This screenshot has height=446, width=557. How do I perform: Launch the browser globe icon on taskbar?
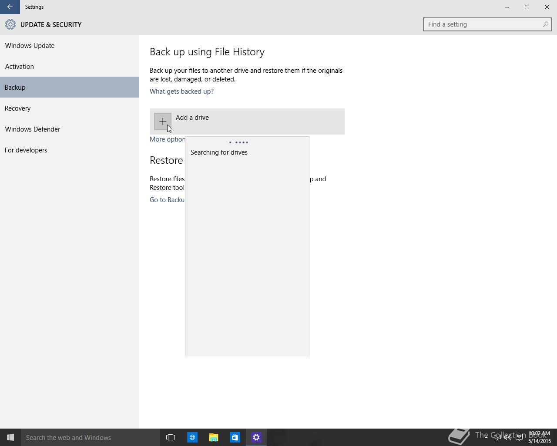coord(192,437)
